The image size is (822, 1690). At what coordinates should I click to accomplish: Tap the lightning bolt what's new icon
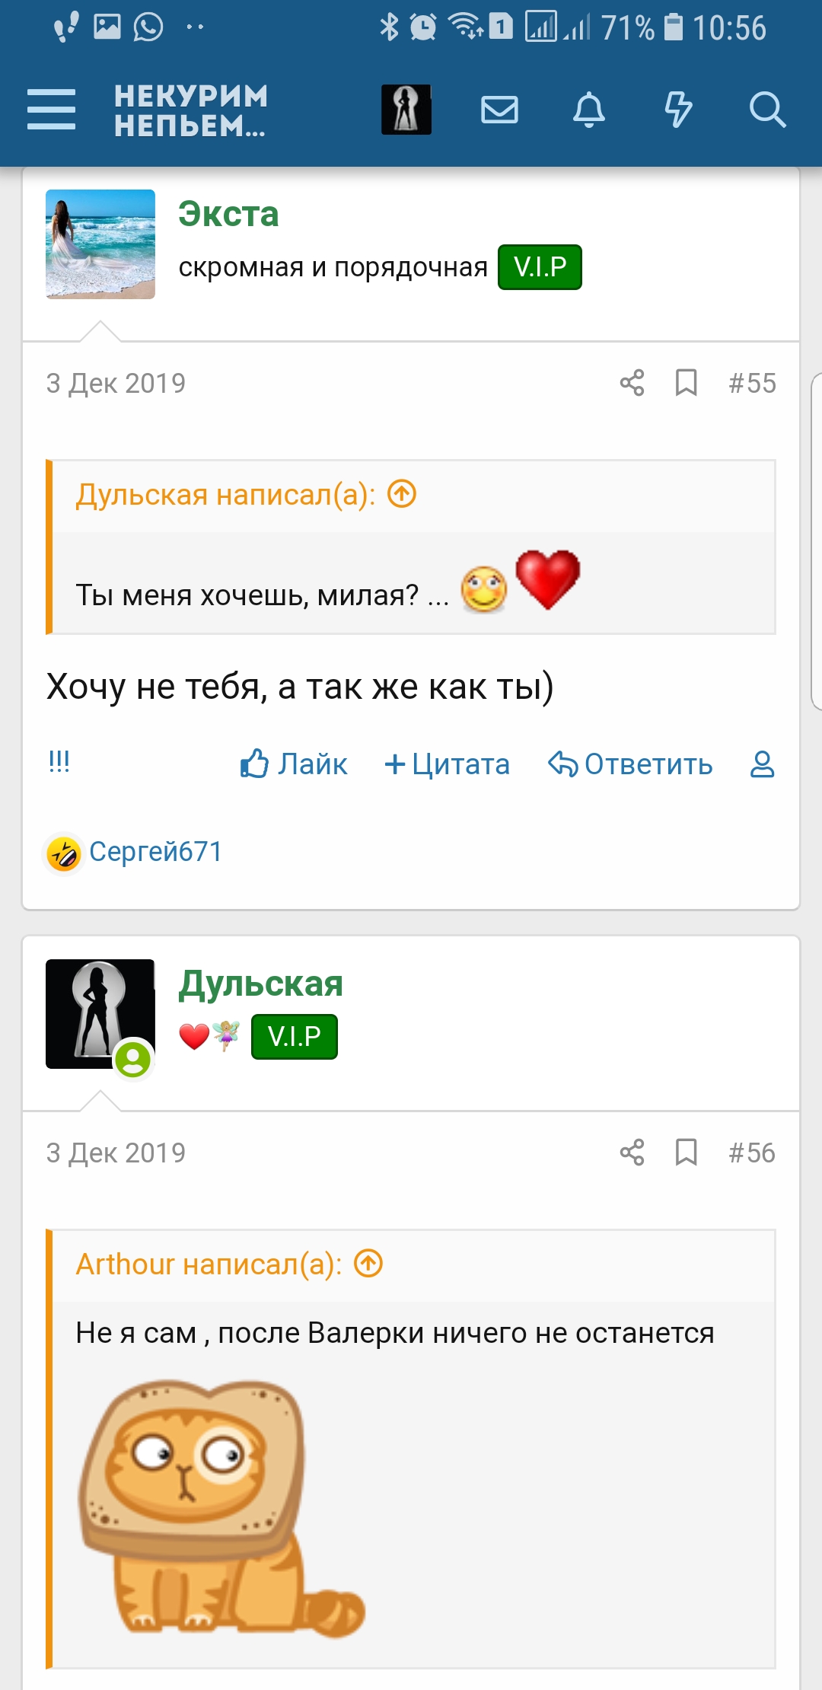(x=677, y=110)
